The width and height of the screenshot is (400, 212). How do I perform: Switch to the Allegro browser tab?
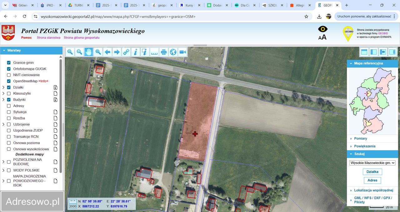pos(300,5)
